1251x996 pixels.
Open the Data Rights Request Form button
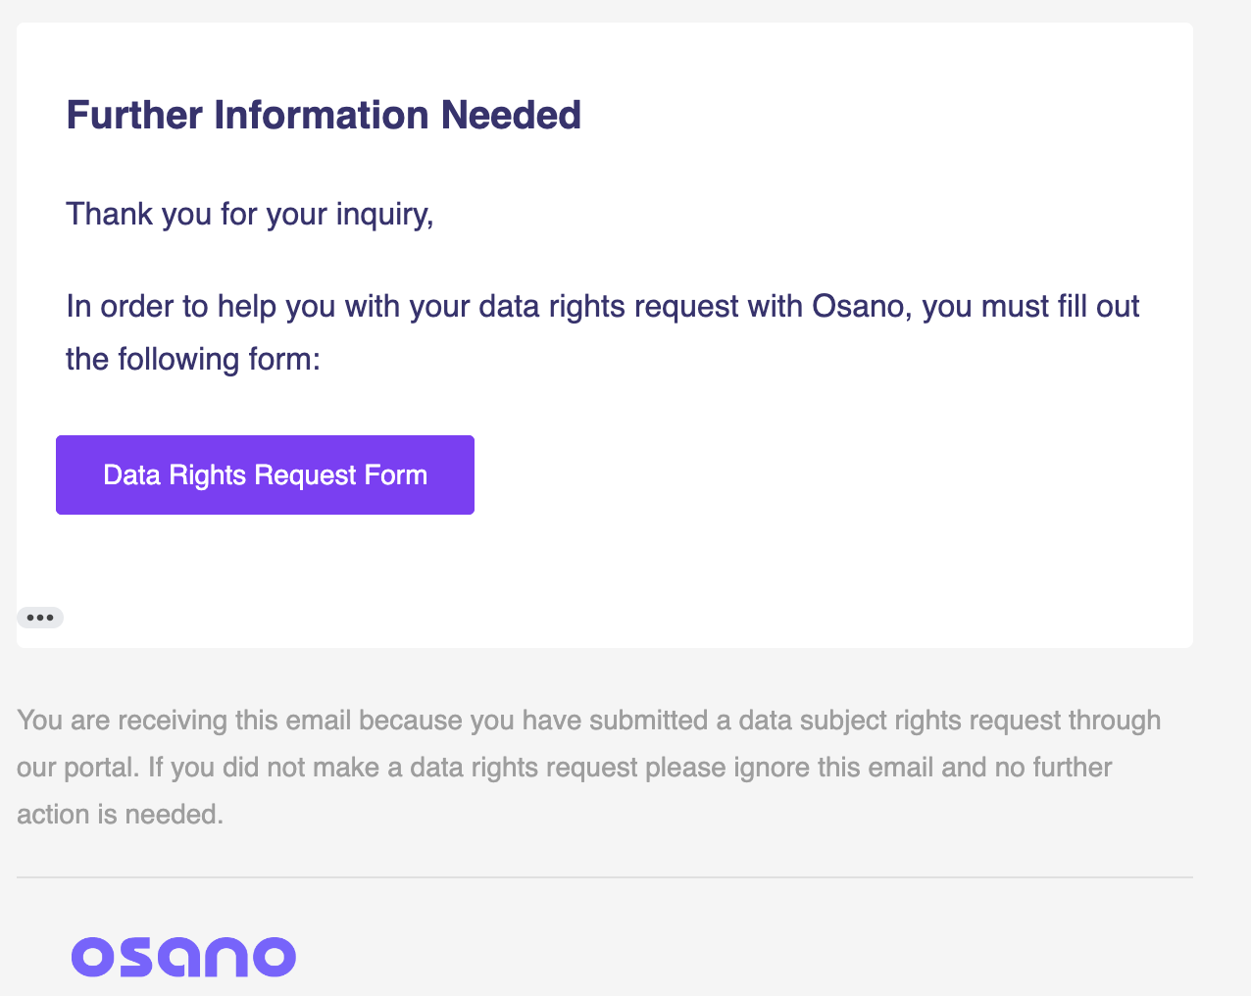coord(265,475)
